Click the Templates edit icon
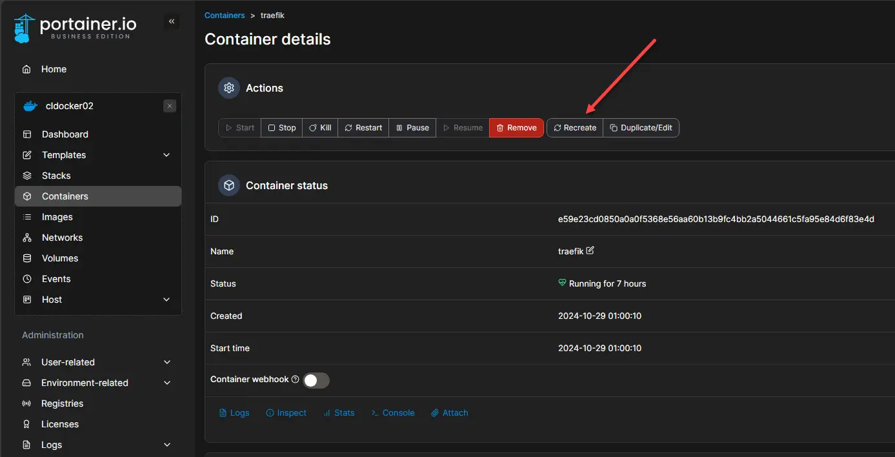This screenshot has height=457, width=895. pyautogui.click(x=27, y=155)
